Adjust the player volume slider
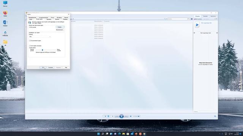The height and width of the screenshot is (136, 243). pyautogui.click(x=136, y=116)
